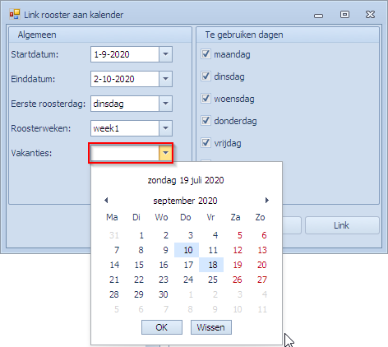Open the Startdatum dropdown
Viewport: 388px width, 347px height.
(165, 54)
